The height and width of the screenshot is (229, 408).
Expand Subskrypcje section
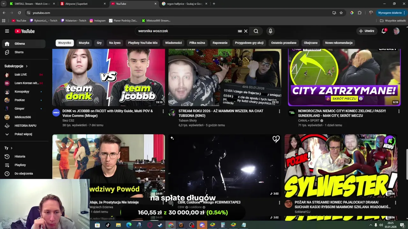click(x=16, y=66)
